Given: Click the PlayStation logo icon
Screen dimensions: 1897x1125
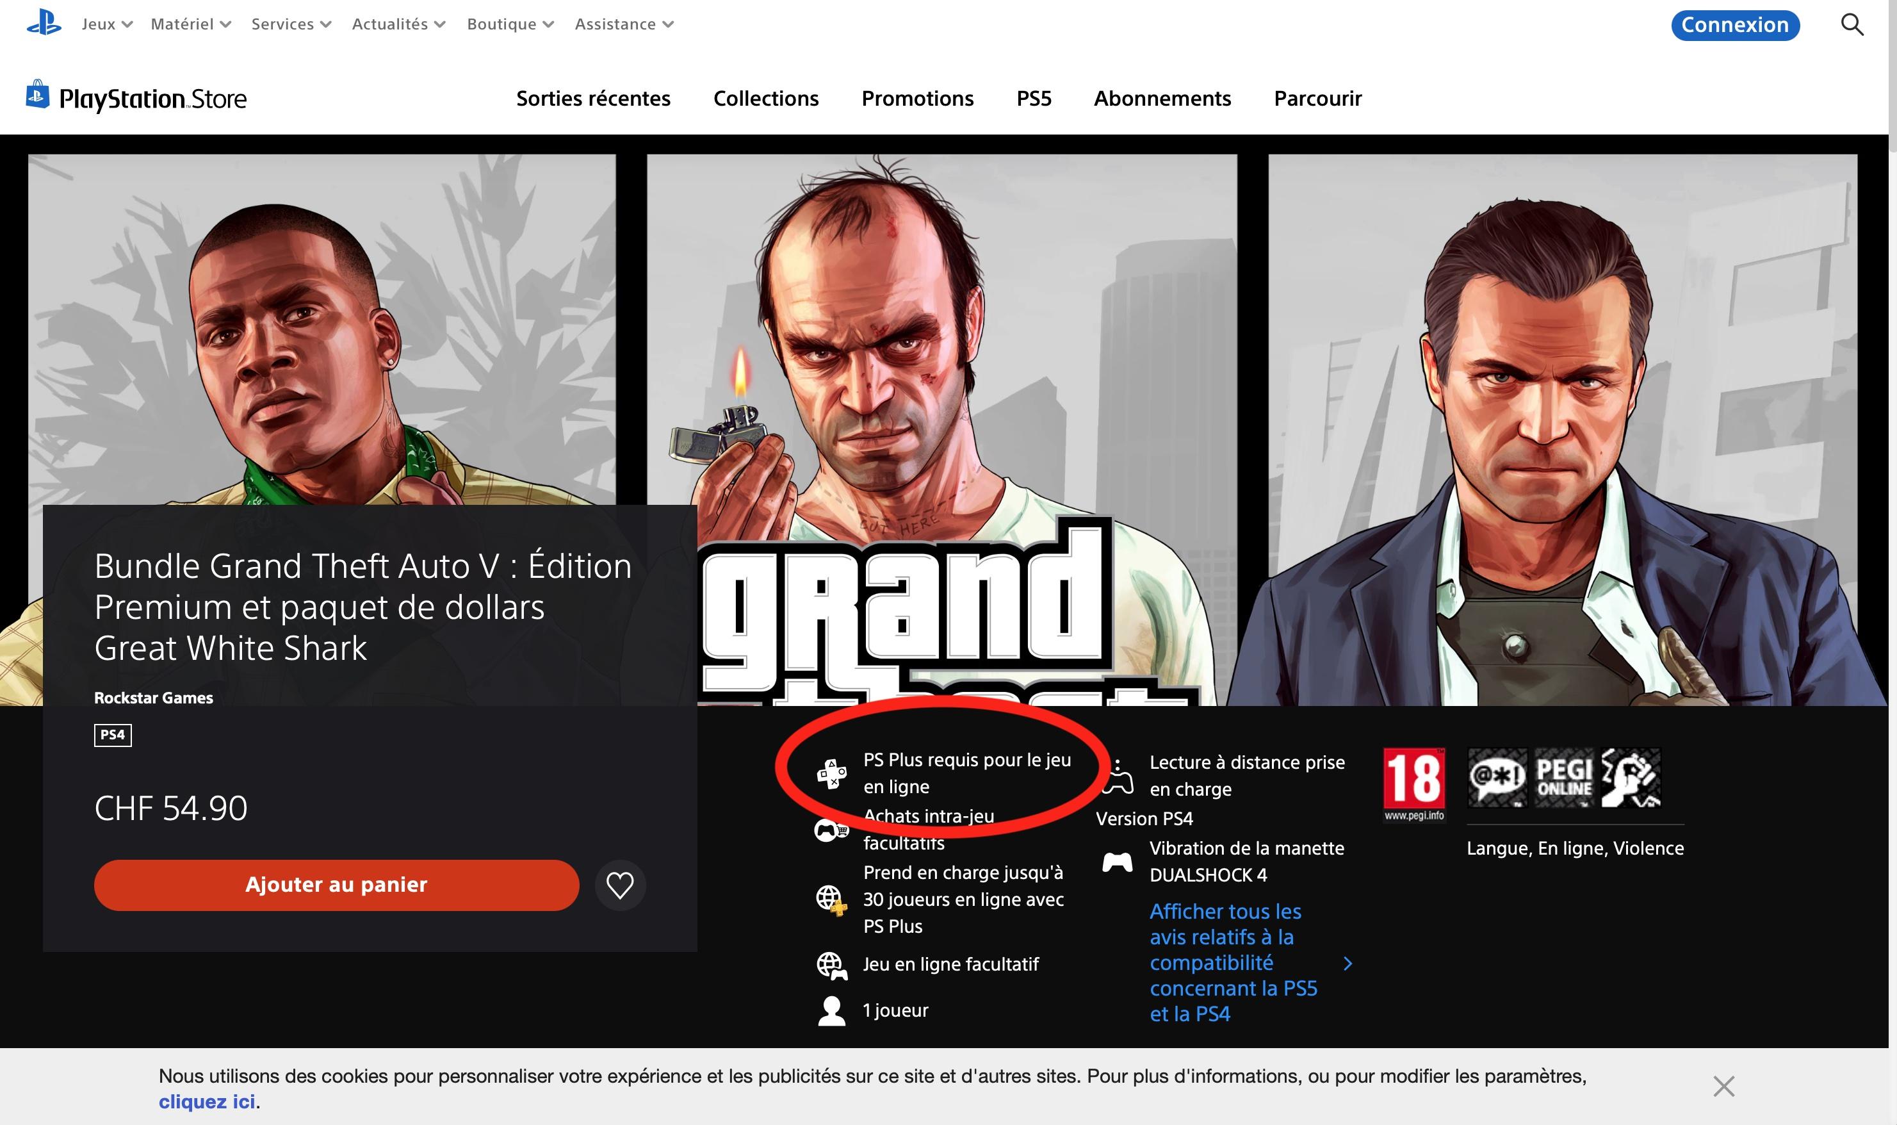Looking at the screenshot, I should tap(44, 24).
